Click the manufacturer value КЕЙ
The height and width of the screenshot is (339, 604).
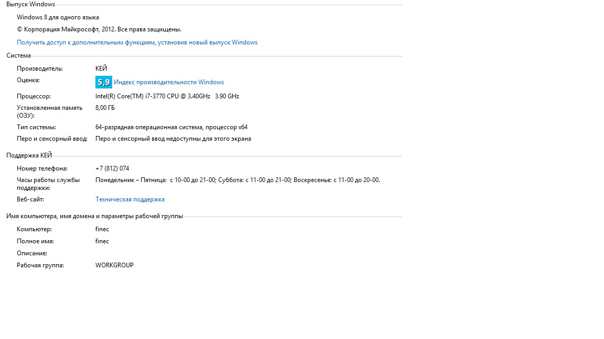pyautogui.click(x=101, y=69)
